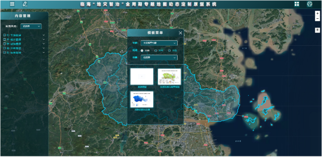Select the pencil edit tool in header

tap(25, 4)
